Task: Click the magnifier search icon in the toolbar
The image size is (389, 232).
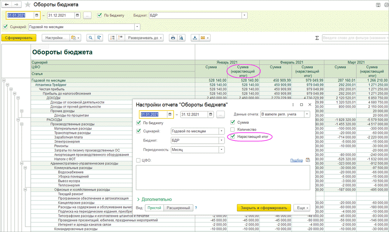Action: (90, 38)
